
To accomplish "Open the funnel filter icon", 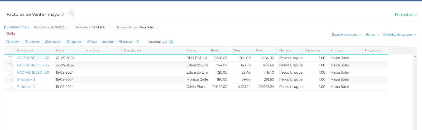I will pos(137,42).
